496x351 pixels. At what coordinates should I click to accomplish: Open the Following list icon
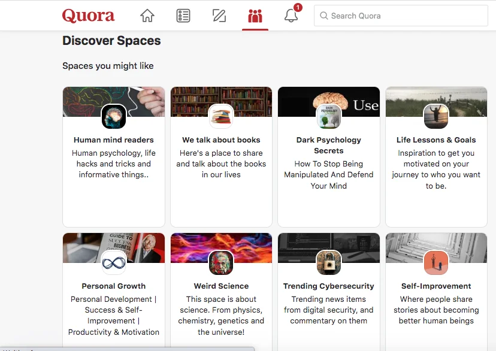tap(183, 16)
